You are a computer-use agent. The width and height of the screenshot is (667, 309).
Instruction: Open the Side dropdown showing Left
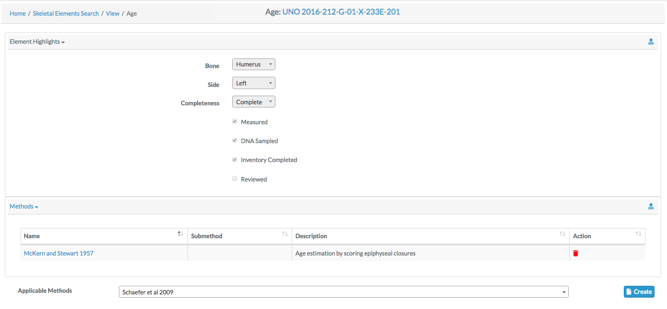(254, 83)
